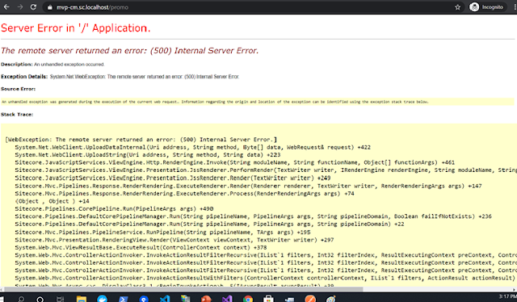This screenshot has height=302, width=517.
Task: Click the left arrow of horizontal scrollbar
Action: click(2, 289)
